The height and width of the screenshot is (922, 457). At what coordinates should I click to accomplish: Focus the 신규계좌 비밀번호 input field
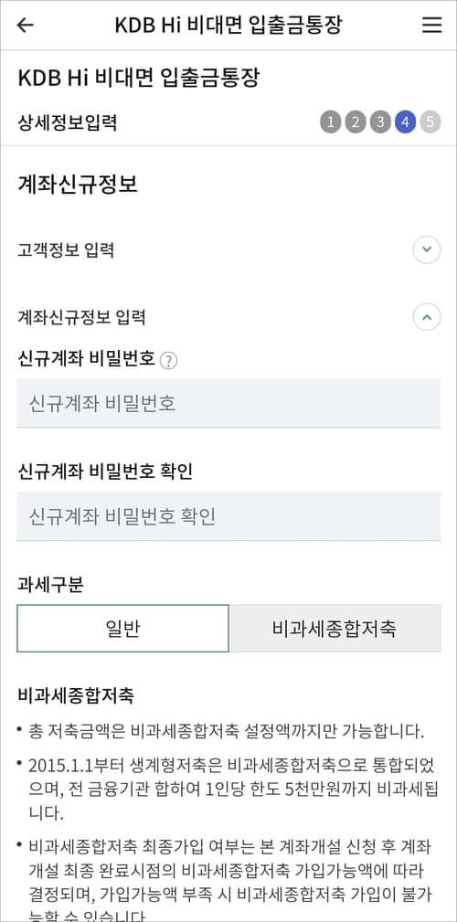[228, 403]
